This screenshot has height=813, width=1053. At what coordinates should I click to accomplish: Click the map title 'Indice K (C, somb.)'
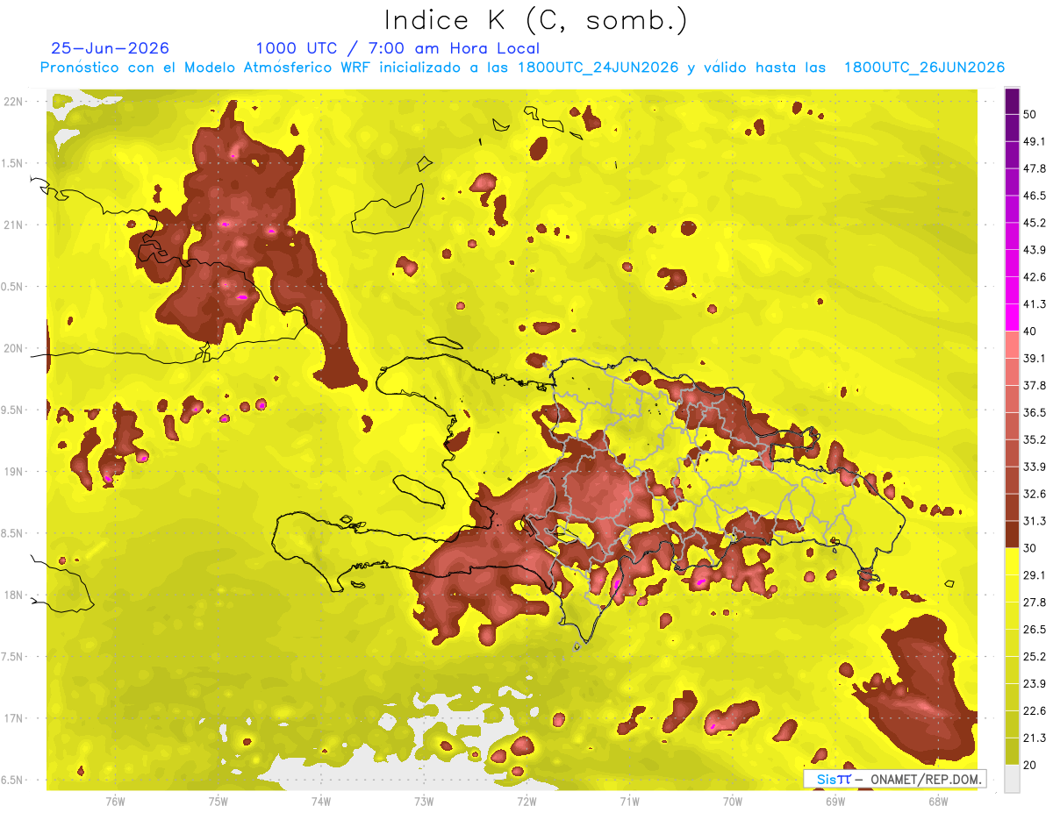click(536, 20)
